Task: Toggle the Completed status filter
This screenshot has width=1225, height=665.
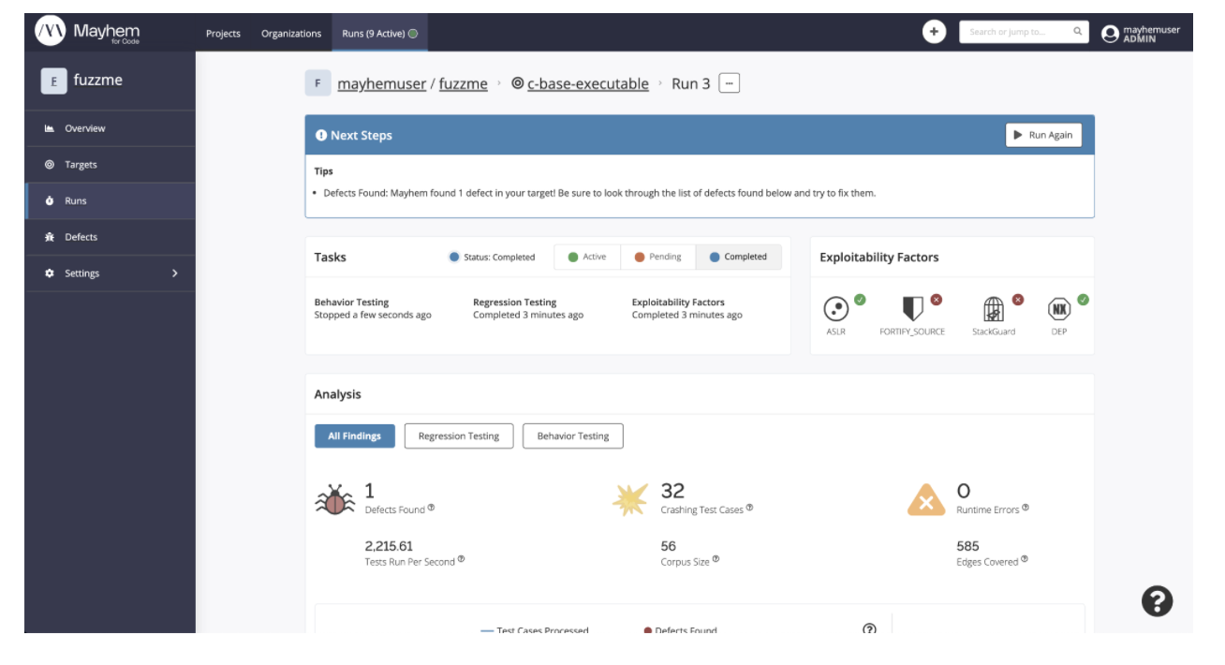Action: point(739,256)
